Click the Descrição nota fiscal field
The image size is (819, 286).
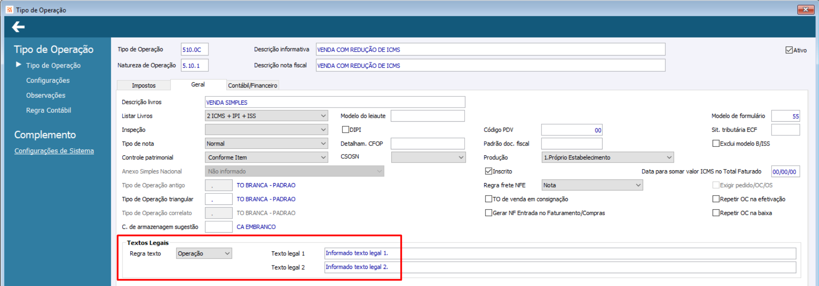click(x=491, y=65)
